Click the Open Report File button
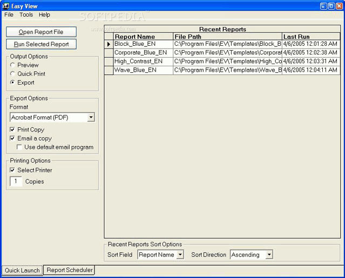This screenshot has width=345, height=278. click(x=41, y=32)
